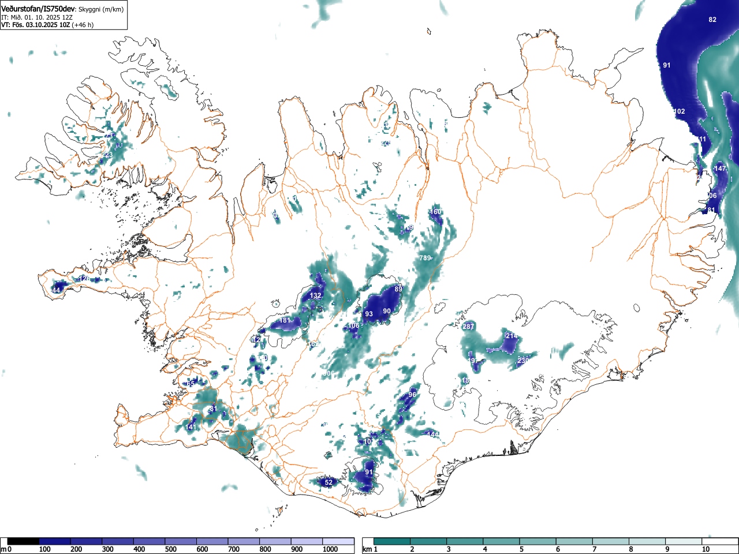Click the 96 visibility value label

(412, 395)
